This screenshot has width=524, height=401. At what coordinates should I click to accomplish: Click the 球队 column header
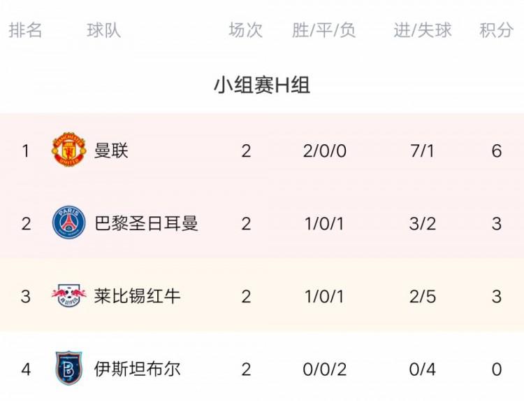pyautogui.click(x=104, y=31)
